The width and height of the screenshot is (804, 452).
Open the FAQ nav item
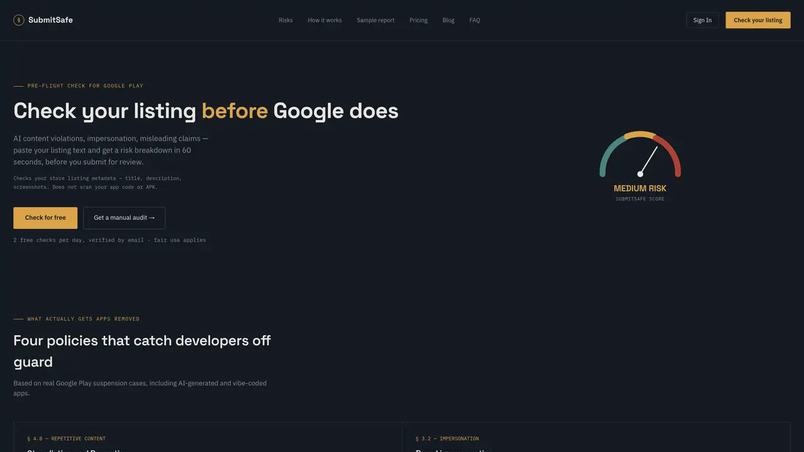(x=475, y=20)
